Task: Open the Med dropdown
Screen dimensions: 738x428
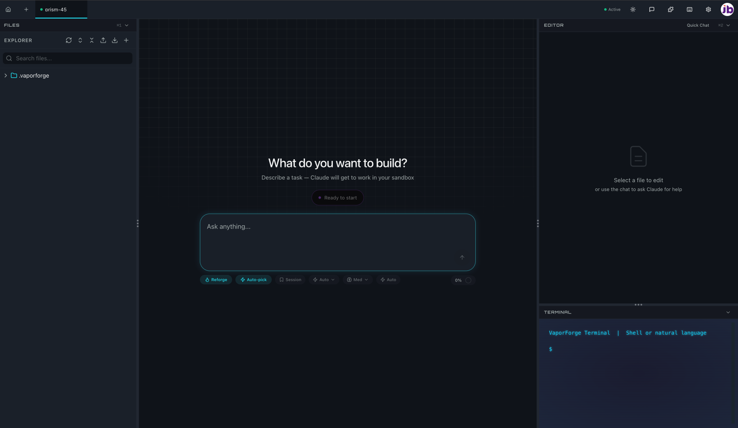Action: 357,279
